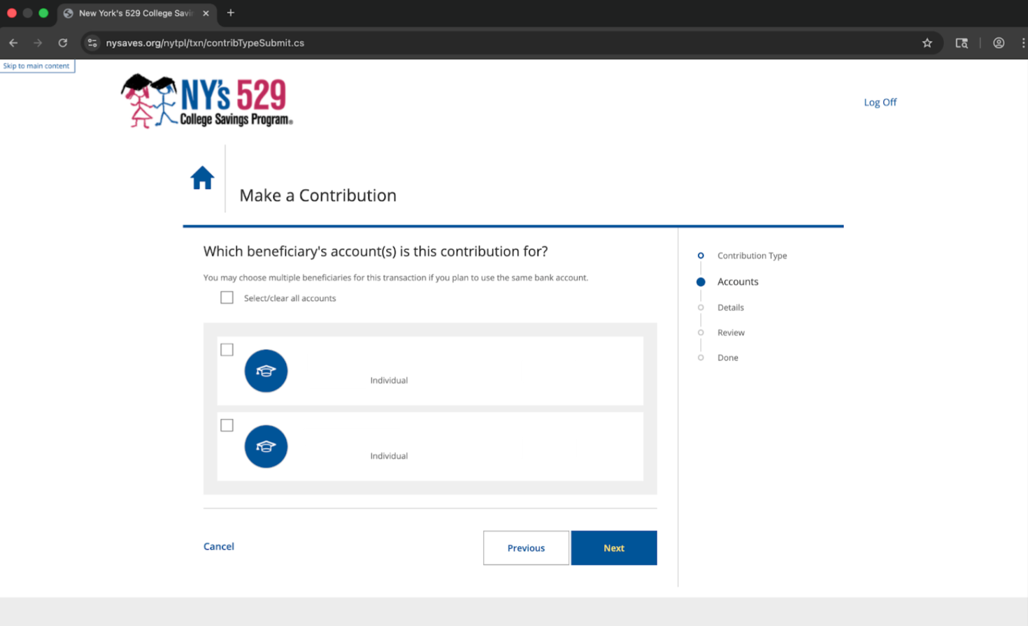Select the Contribution Type step

tap(752, 256)
